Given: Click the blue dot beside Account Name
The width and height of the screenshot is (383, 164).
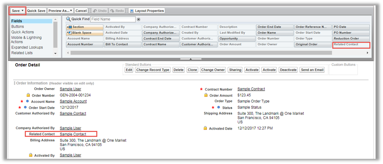Looking at the screenshot, I should tap(27, 101).
